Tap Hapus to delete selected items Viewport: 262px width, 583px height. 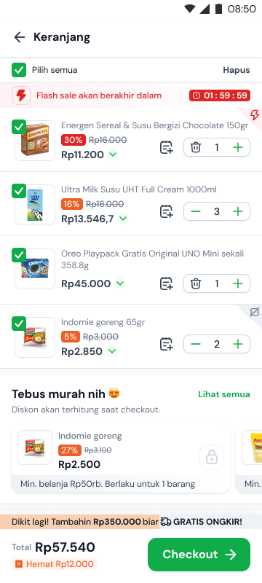tap(237, 70)
